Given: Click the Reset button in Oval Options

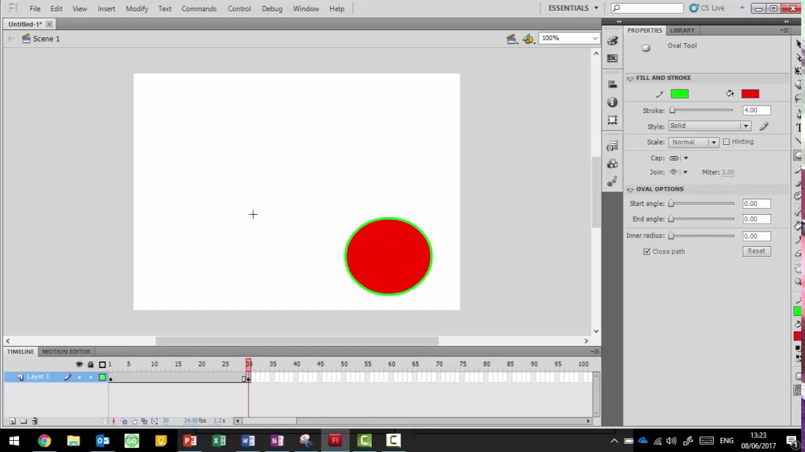Looking at the screenshot, I should pos(757,251).
